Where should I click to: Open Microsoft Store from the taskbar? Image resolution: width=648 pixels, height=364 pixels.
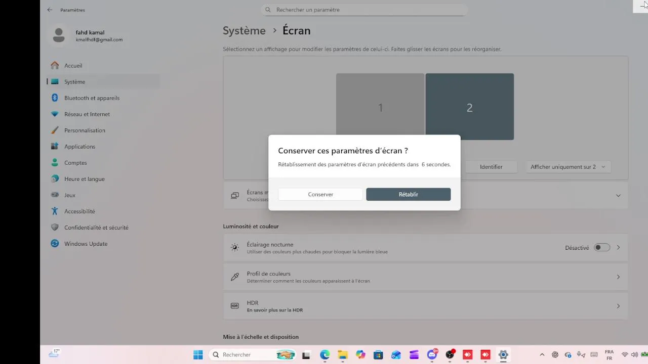(378, 355)
